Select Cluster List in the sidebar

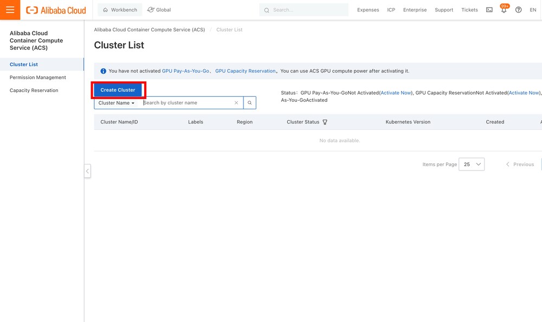click(42, 64)
